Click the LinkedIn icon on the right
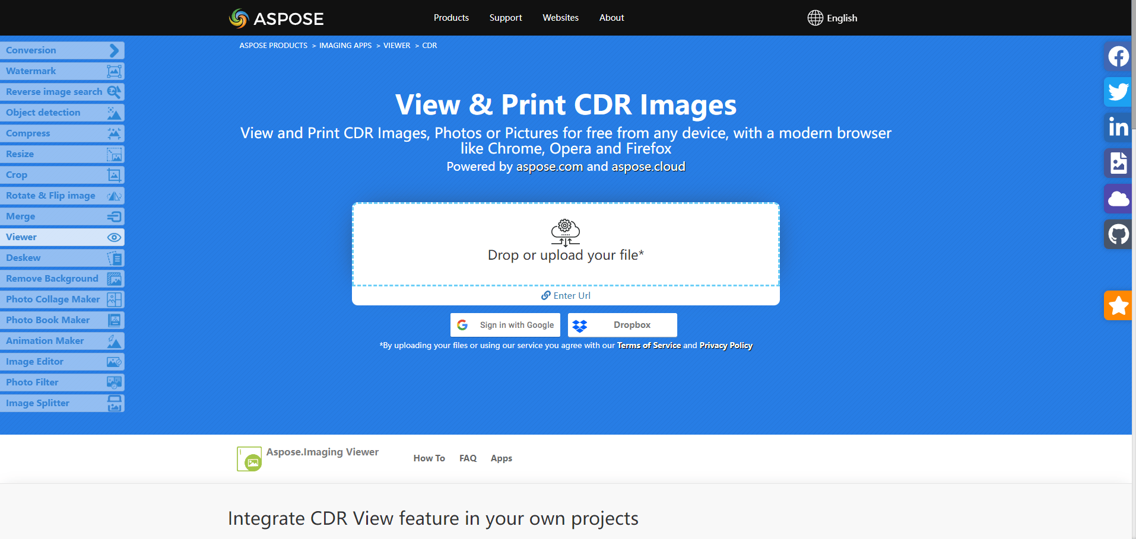The width and height of the screenshot is (1136, 539). [1118, 127]
